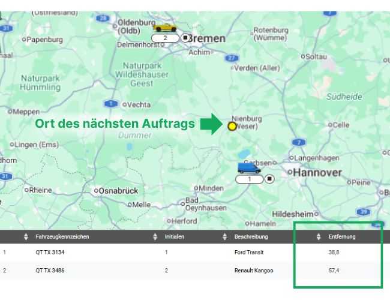
Task: Select the yellow next-job location marker
Action: coord(232,127)
